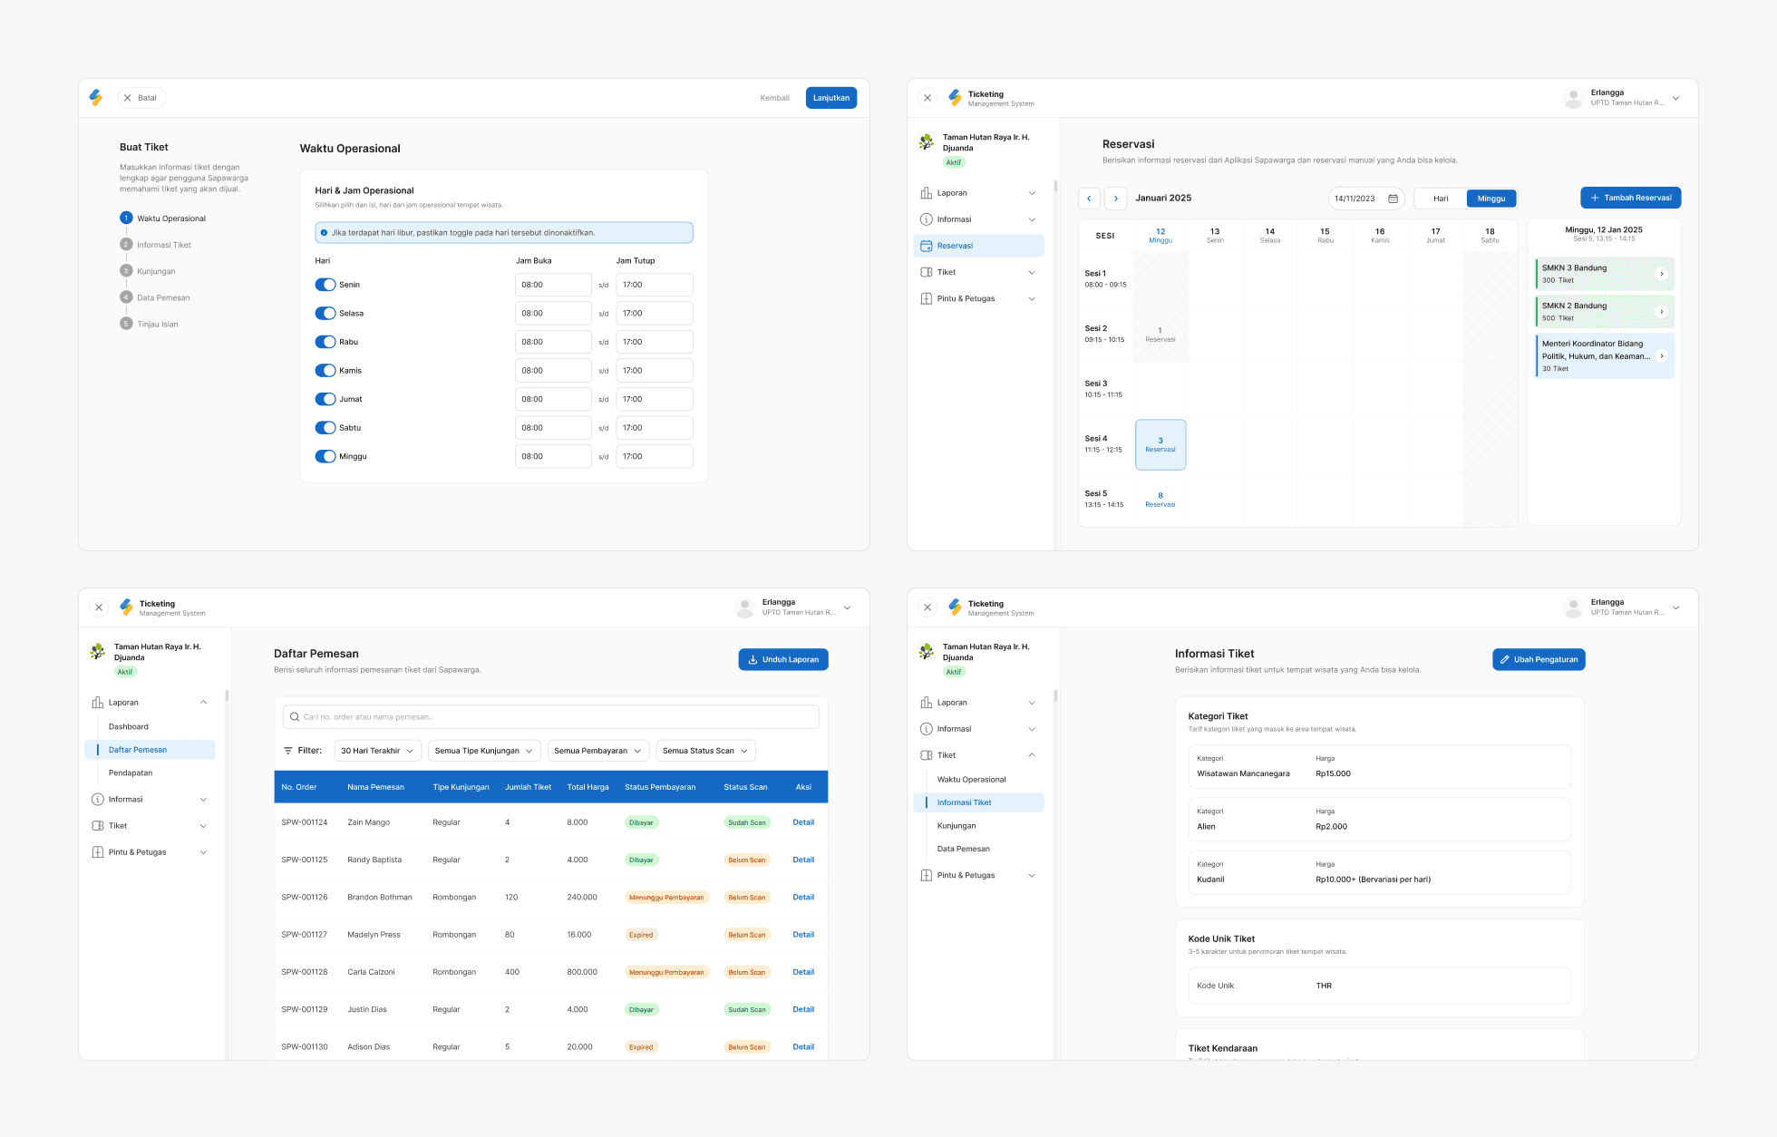Click the calendar icon in the date field
This screenshot has height=1137, width=1777.
(x=1393, y=199)
